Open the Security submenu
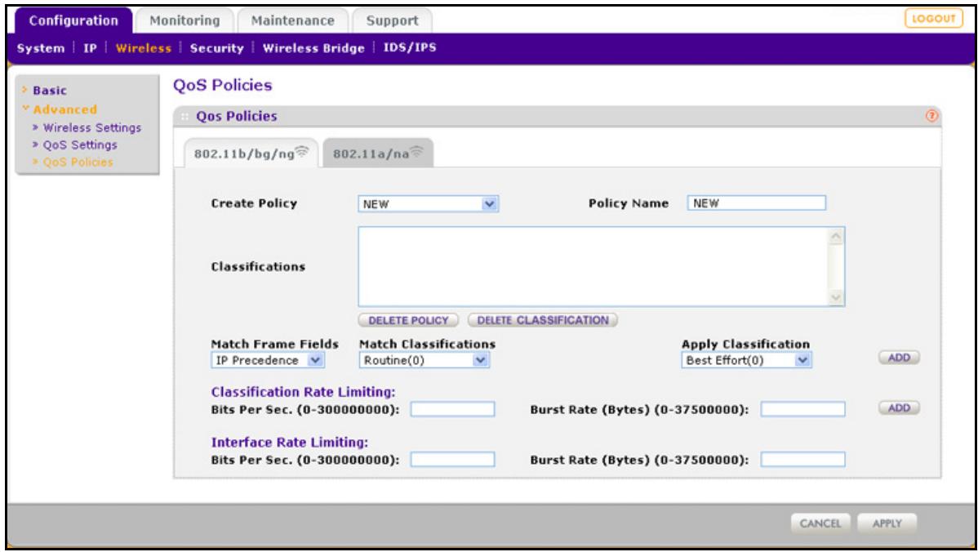The image size is (978, 552). (x=216, y=48)
